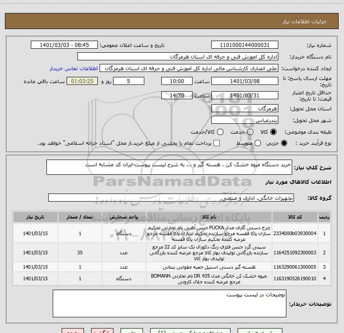Screen dimensions: 344x333
Task: Click product code 1163290061300005
Action: [x=295, y=267]
